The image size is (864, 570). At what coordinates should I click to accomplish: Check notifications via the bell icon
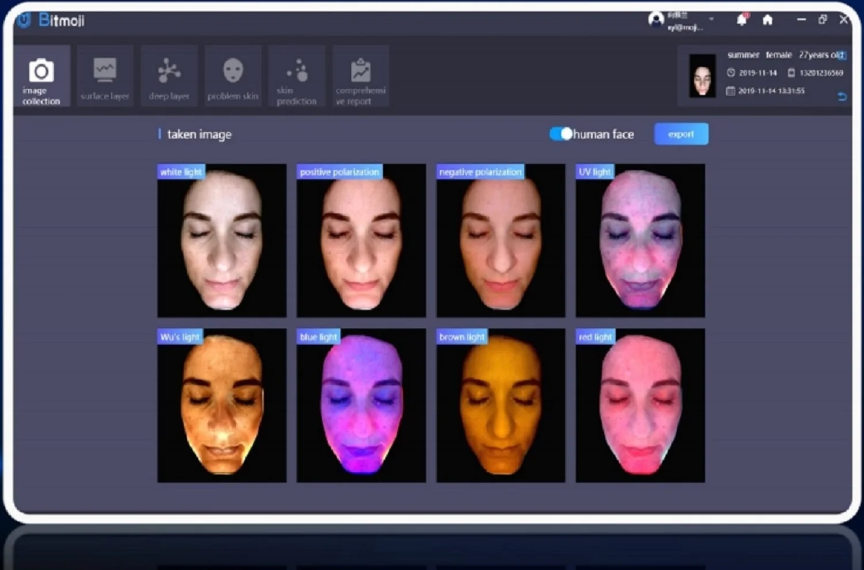click(x=742, y=20)
